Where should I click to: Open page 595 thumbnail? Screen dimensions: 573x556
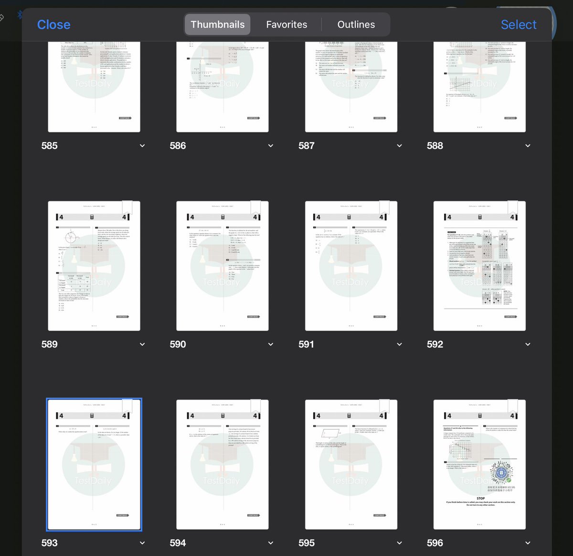point(351,464)
